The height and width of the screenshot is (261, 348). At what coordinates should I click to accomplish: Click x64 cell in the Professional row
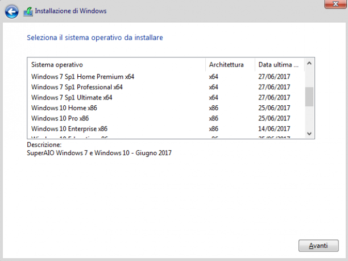click(x=213, y=87)
